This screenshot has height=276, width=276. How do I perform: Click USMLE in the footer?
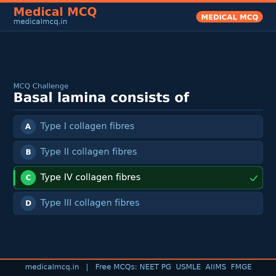[x=188, y=267]
